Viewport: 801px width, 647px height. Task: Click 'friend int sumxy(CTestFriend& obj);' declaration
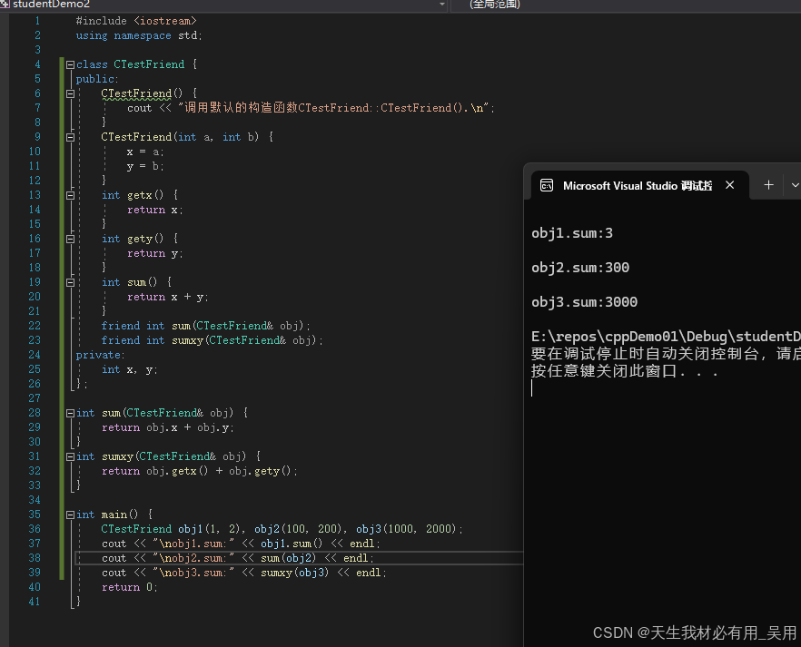pos(212,340)
